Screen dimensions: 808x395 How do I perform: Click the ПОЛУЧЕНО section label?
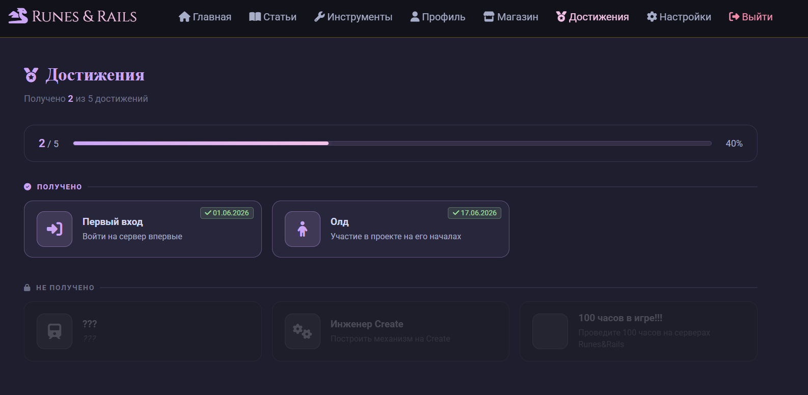tap(60, 187)
